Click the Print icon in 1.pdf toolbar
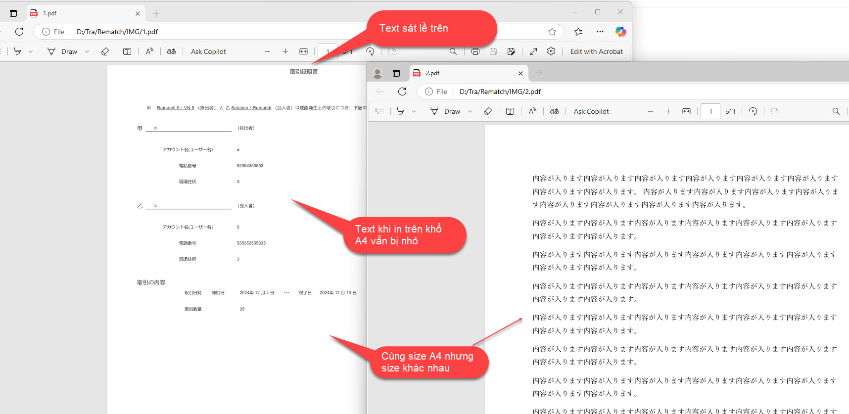 (475, 51)
